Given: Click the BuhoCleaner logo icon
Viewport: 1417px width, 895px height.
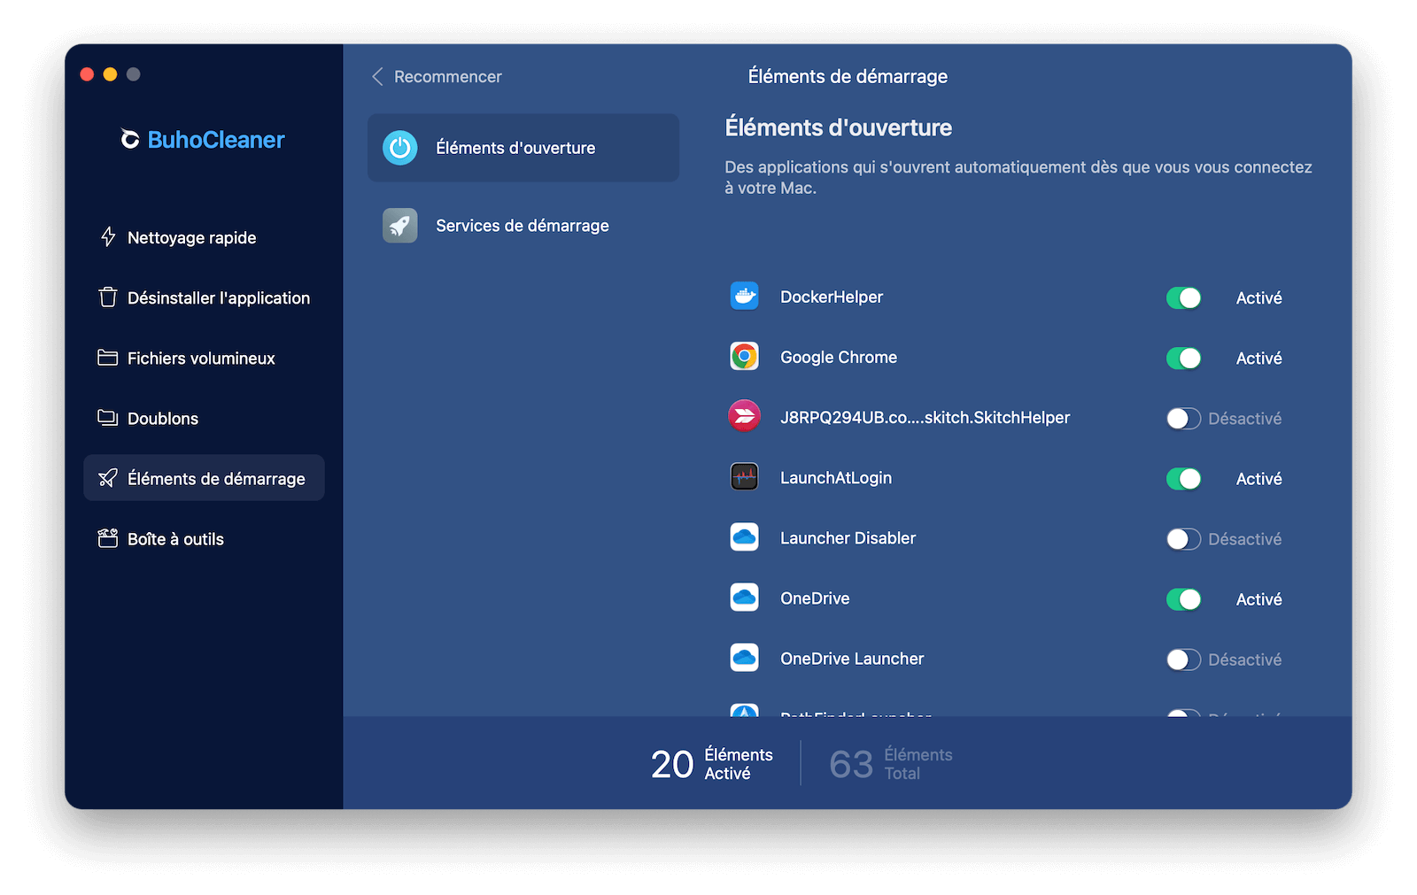Looking at the screenshot, I should tap(130, 140).
